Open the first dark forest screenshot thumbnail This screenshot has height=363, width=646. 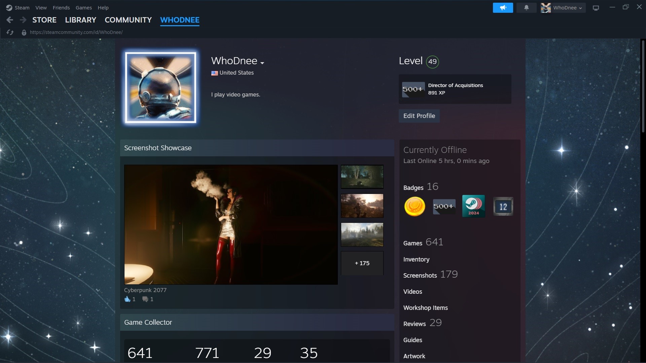(x=362, y=177)
